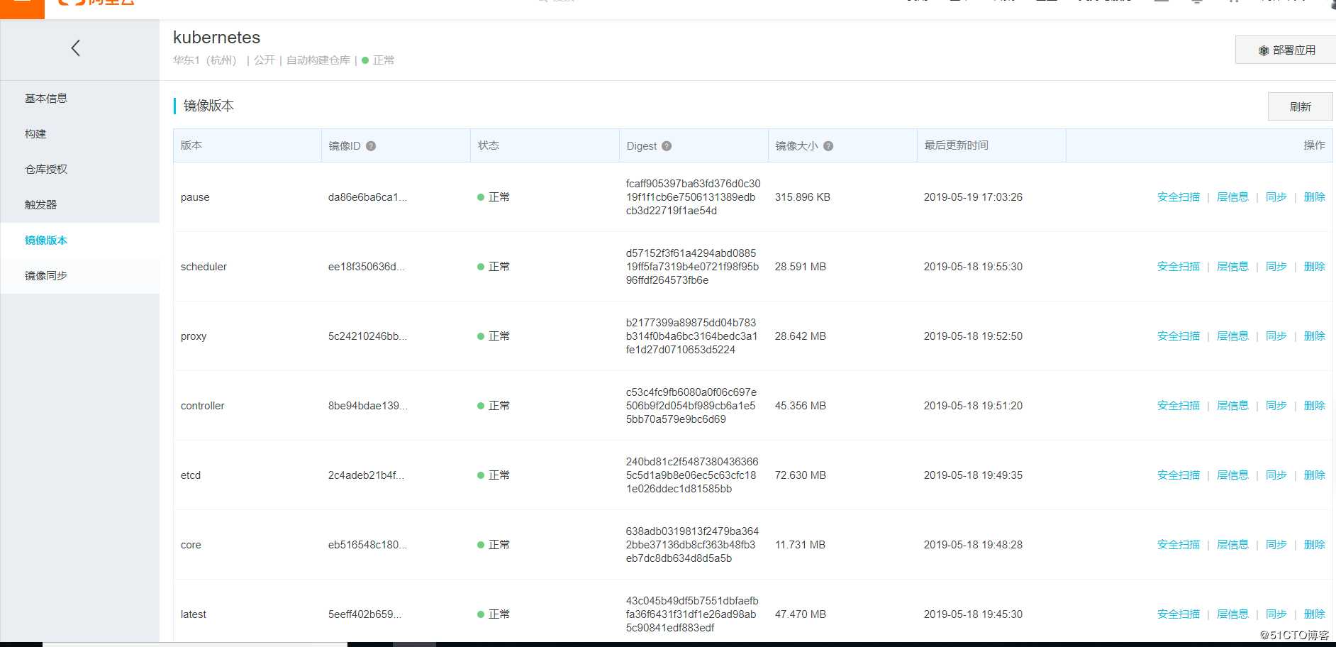Open 触发器 in the sidebar

(40, 205)
